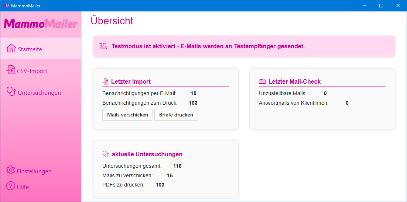Click the stethoscope icon beside aktuelle Untersuchungen
This screenshot has height=202, width=407.
coord(106,154)
